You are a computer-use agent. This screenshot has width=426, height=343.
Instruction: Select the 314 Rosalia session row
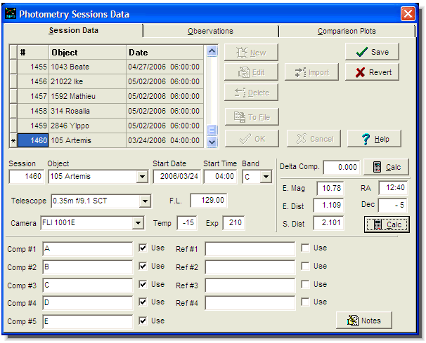tap(107, 111)
